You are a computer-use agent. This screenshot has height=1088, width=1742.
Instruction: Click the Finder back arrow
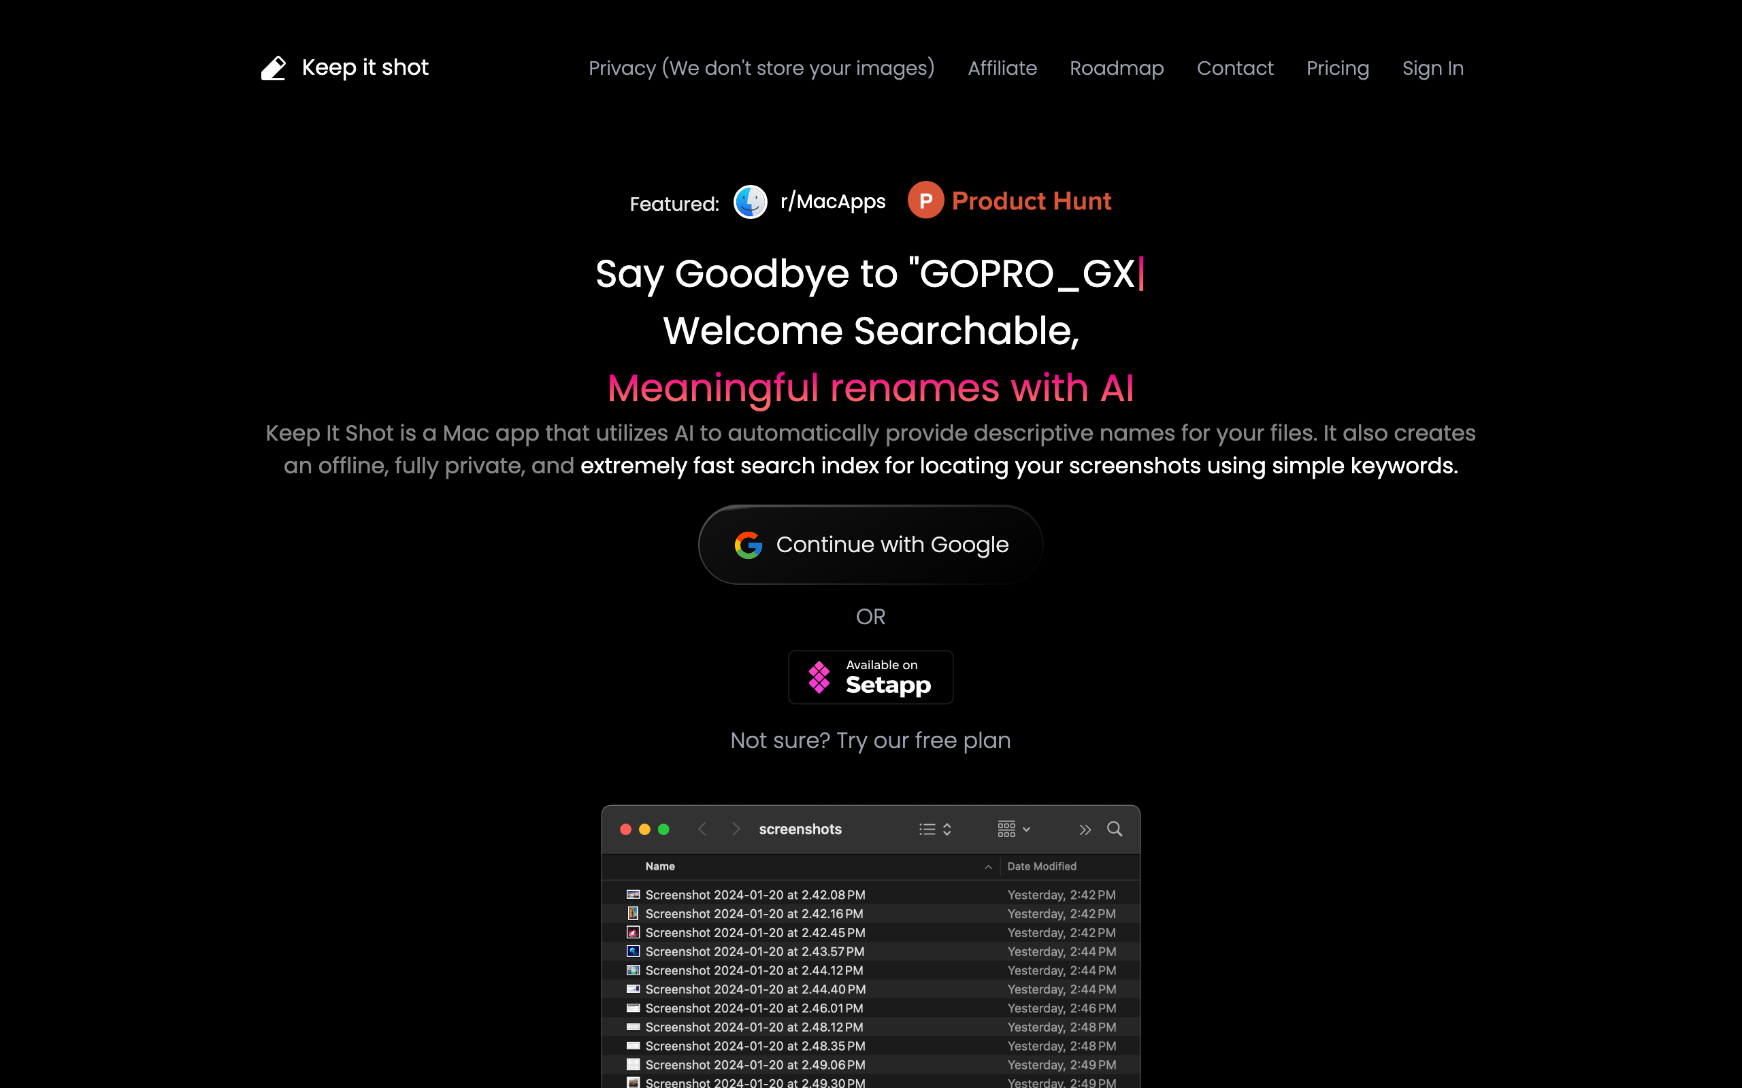(x=702, y=829)
